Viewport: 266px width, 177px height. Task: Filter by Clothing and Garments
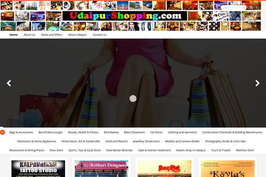click(182, 132)
